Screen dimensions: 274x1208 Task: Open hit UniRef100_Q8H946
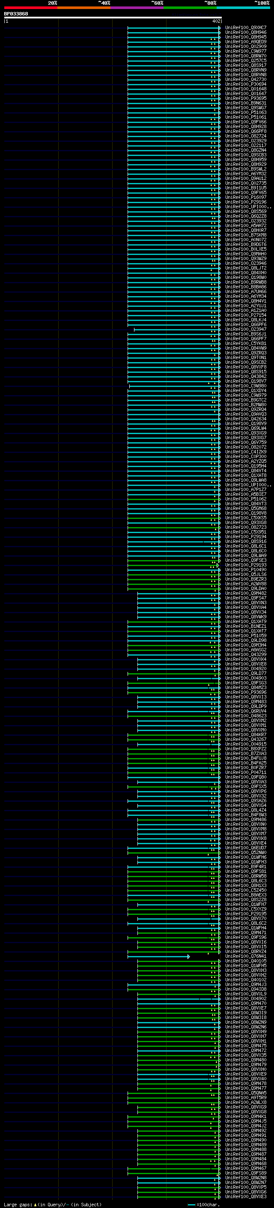(x=246, y=33)
